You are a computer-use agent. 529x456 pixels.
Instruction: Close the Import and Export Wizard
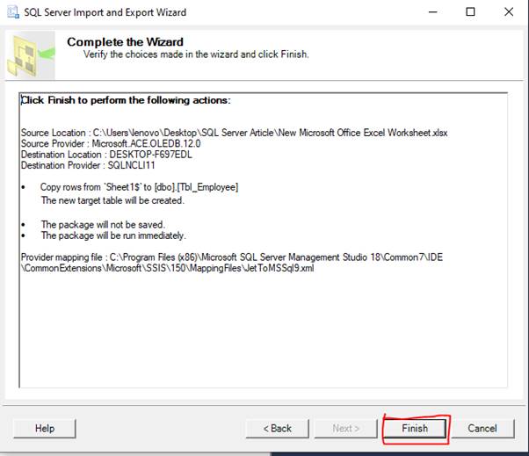click(x=509, y=12)
